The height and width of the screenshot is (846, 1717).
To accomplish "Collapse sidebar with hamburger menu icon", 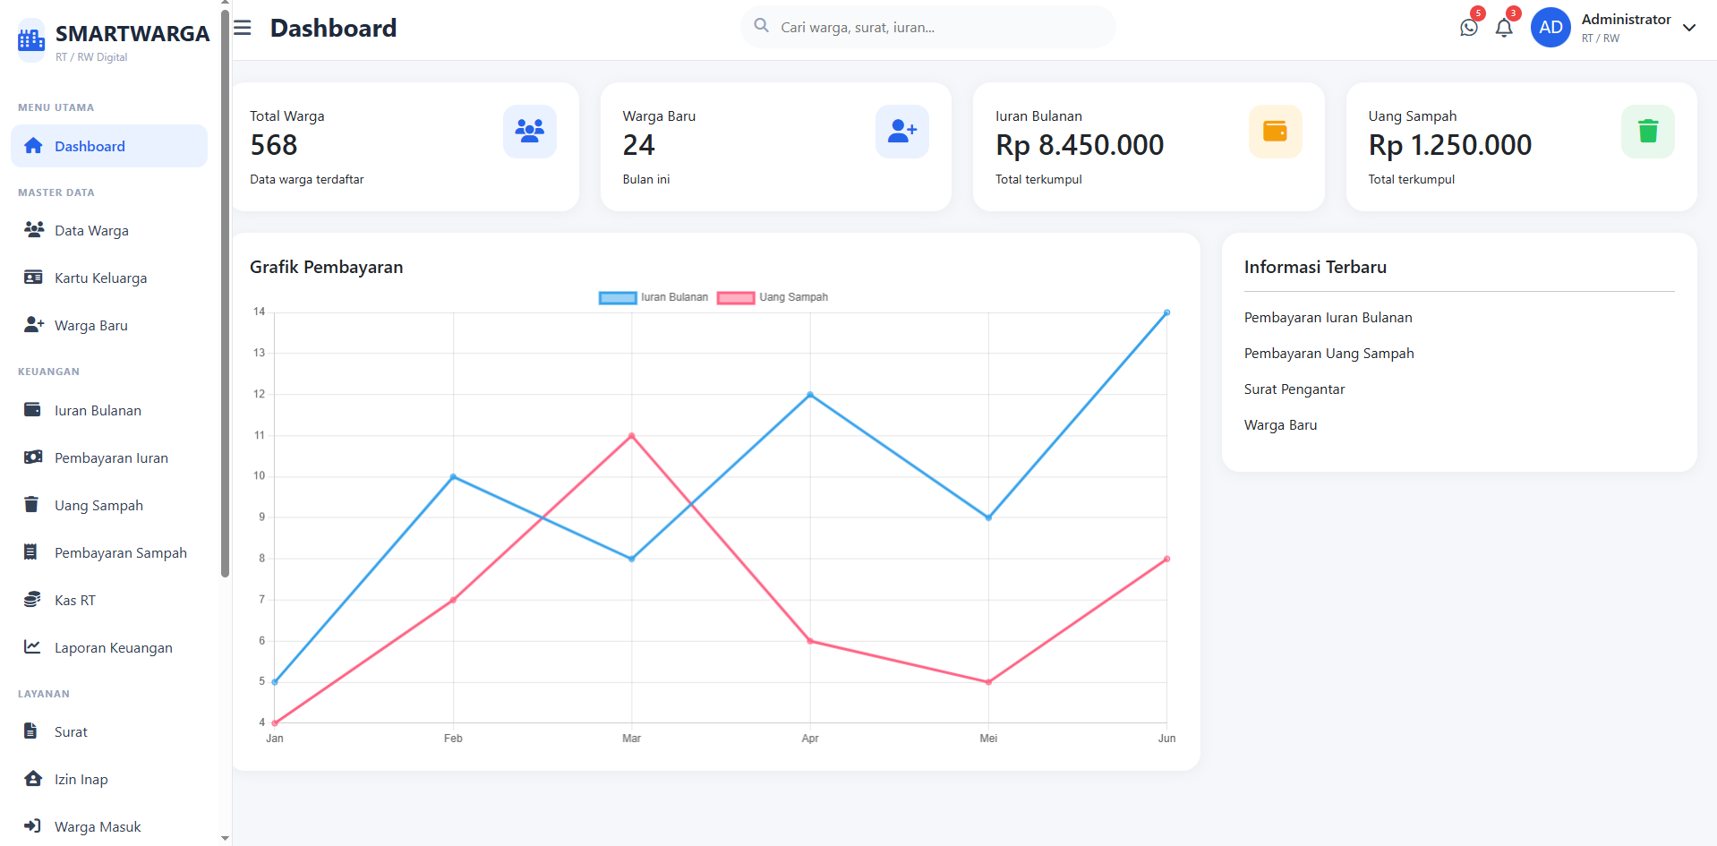I will pyautogui.click(x=243, y=28).
